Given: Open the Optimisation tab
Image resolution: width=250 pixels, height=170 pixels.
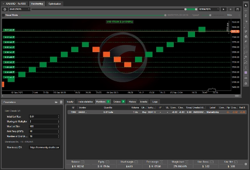Looking at the screenshot, I should tap(55, 3).
